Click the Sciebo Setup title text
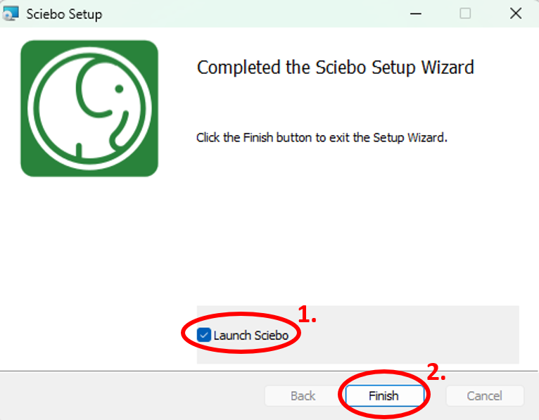 pyautogui.click(x=64, y=14)
